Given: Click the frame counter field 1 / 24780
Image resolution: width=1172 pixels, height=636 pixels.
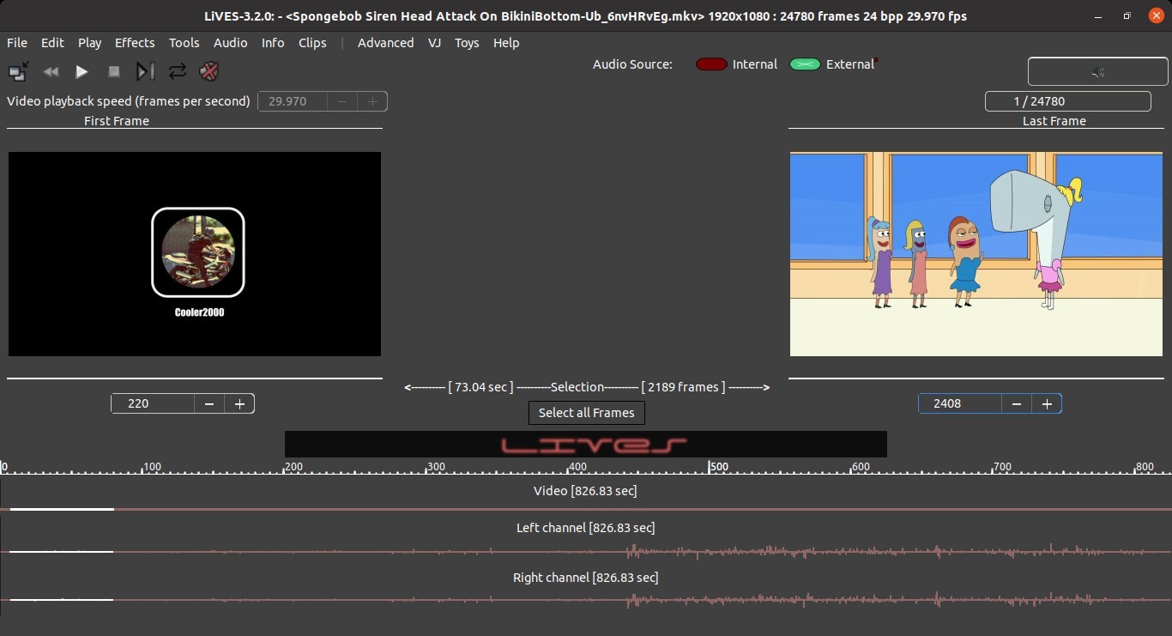Looking at the screenshot, I should [x=1068, y=101].
